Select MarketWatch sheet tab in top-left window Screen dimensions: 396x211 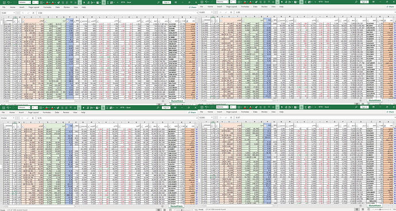point(177,101)
